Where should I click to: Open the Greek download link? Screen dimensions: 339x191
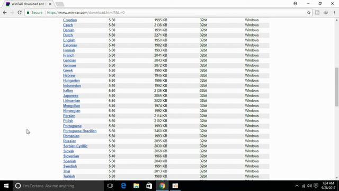pos(68,71)
